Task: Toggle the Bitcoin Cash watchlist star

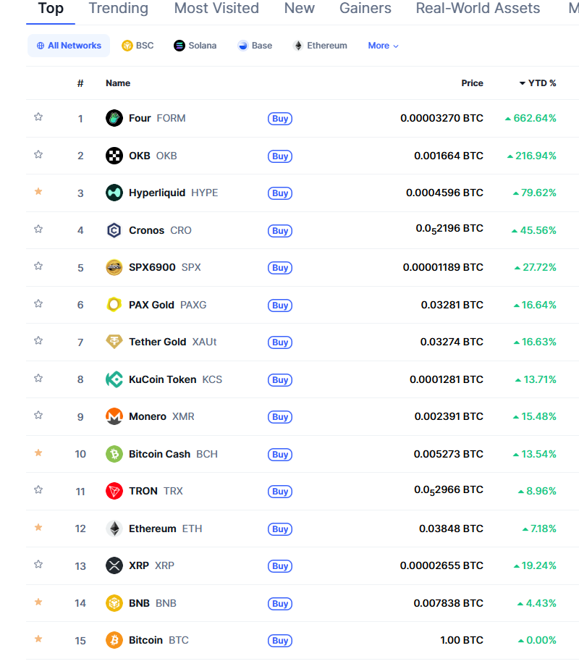Action: (38, 453)
